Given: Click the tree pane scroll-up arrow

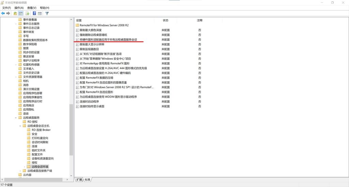Looking at the screenshot, I should click(71, 19).
